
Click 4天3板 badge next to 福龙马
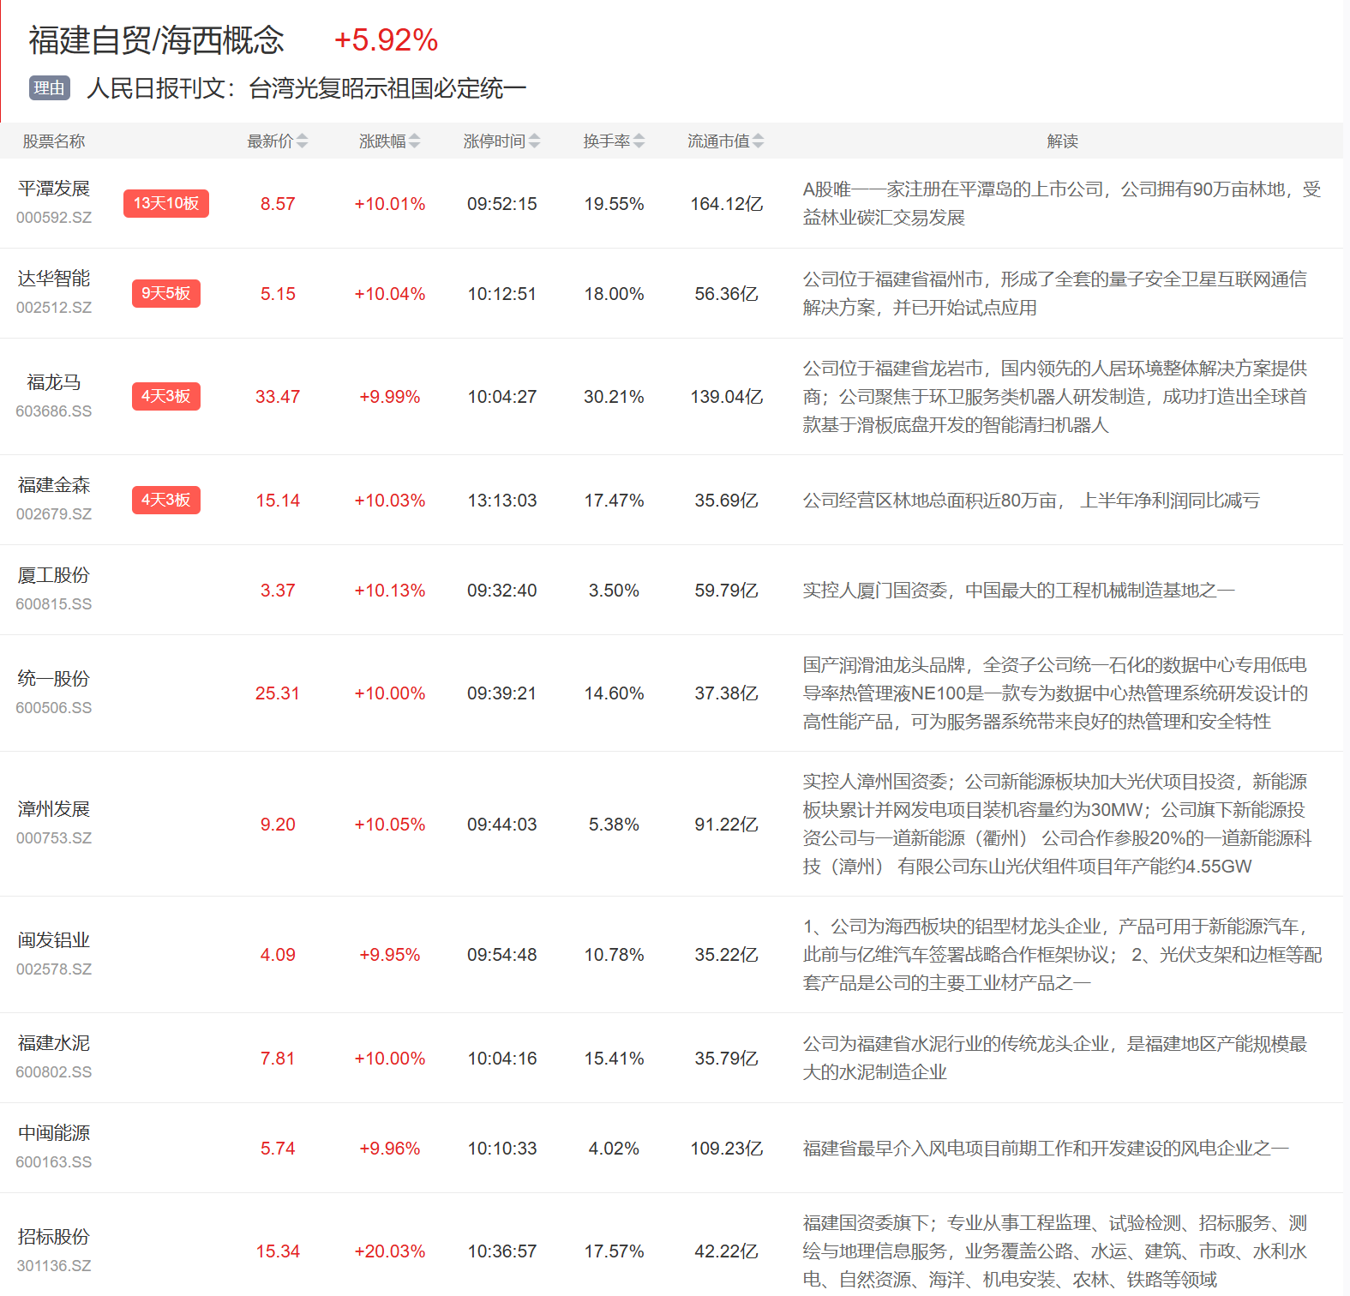(166, 397)
